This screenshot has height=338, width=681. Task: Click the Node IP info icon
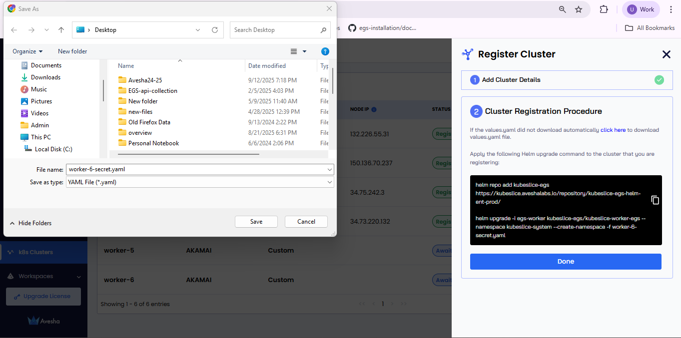point(374,109)
